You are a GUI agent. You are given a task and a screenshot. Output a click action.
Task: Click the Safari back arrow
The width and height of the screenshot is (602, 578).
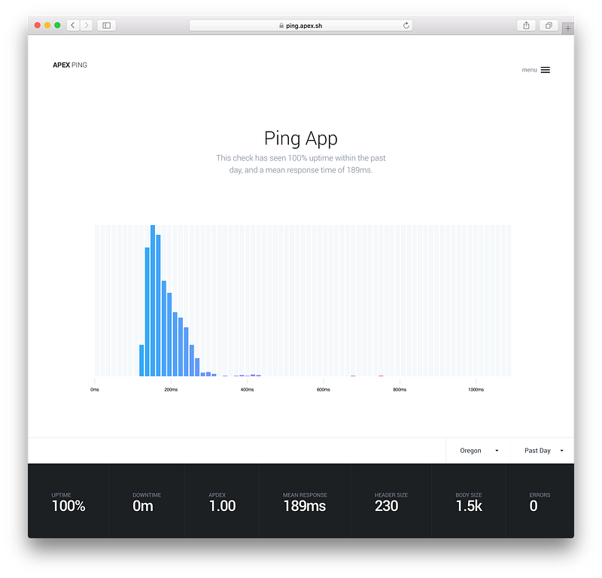73,26
